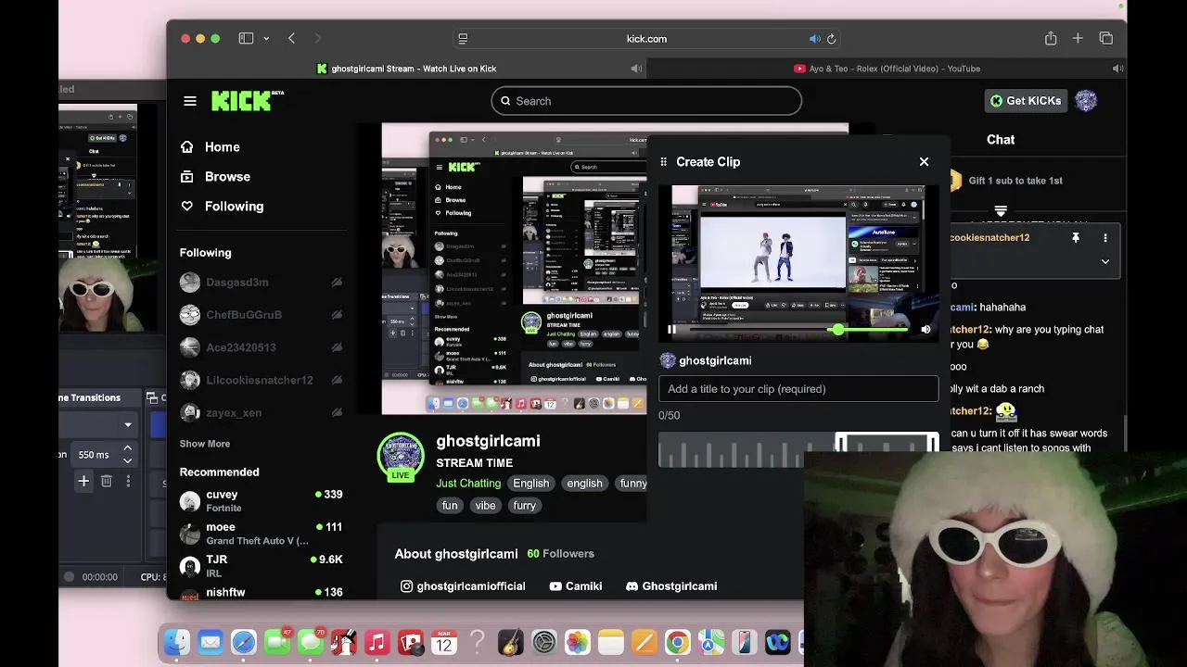Show Safari tab overview
Viewport: 1187px width, 667px height.
tap(1106, 38)
